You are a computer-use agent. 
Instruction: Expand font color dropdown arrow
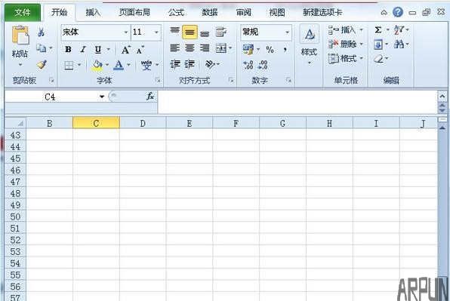(x=128, y=65)
